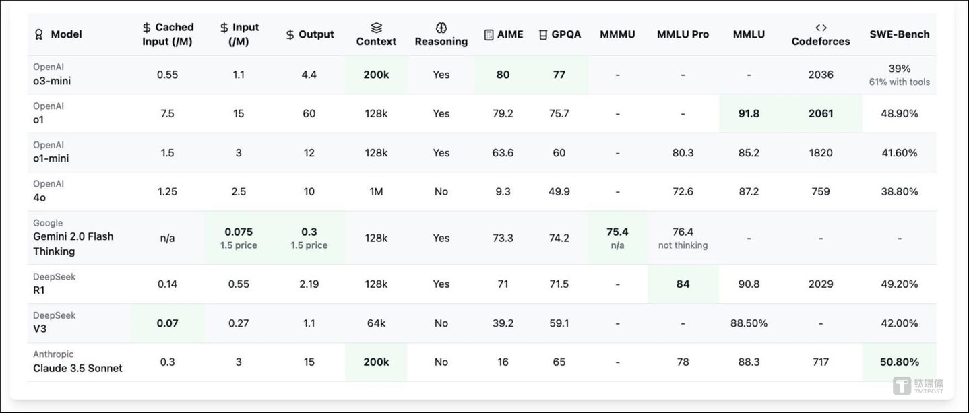Click the GPQA beaker icon
This screenshot has width=969, height=413.
pyautogui.click(x=543, y=34)
